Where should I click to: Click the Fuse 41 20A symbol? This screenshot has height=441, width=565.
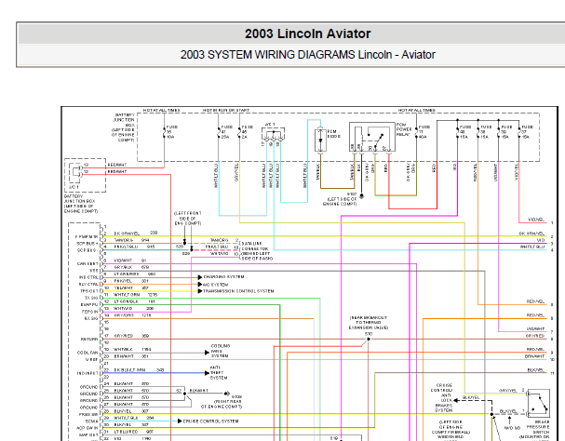(219, 132)
